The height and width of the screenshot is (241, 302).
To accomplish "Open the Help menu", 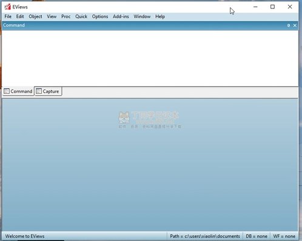I will click(x=160, y=16).
